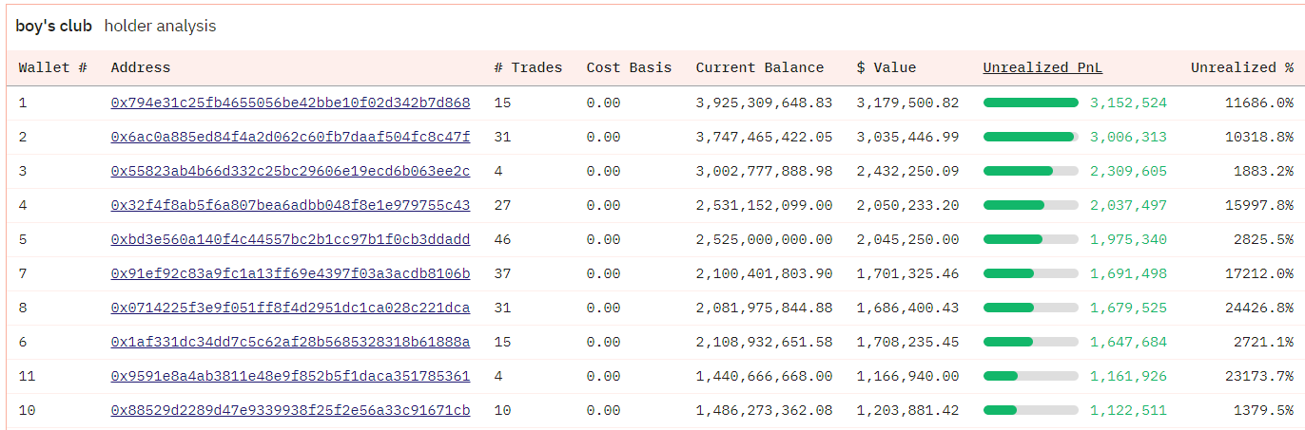The width and height of the screenshot is (1305, 430).
Task: Click the boy's club title
Action: (x=53, y=26)
